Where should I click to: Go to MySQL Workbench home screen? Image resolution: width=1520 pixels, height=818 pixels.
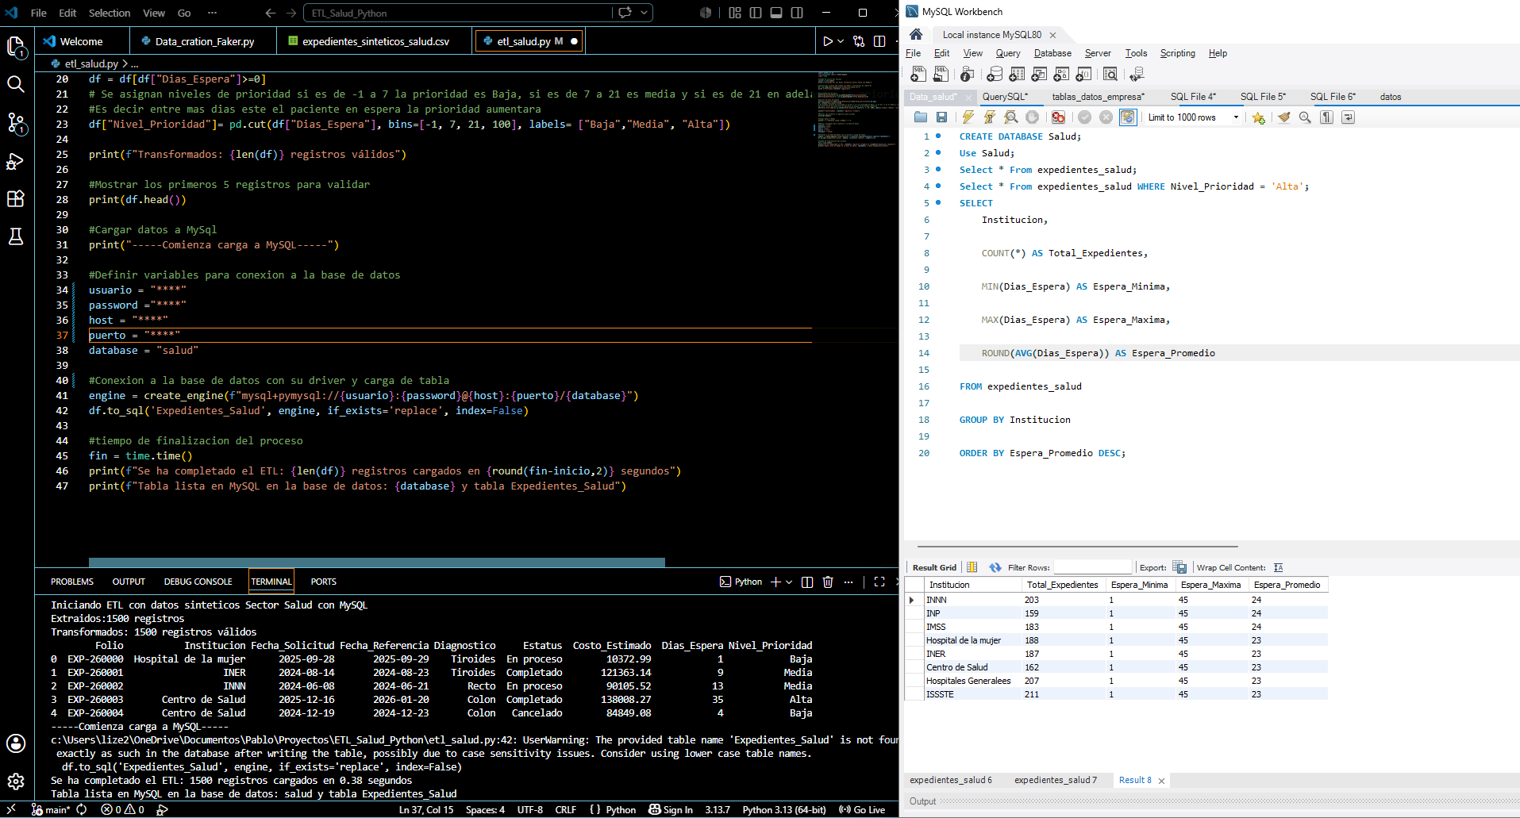click(x=916, y=34)
